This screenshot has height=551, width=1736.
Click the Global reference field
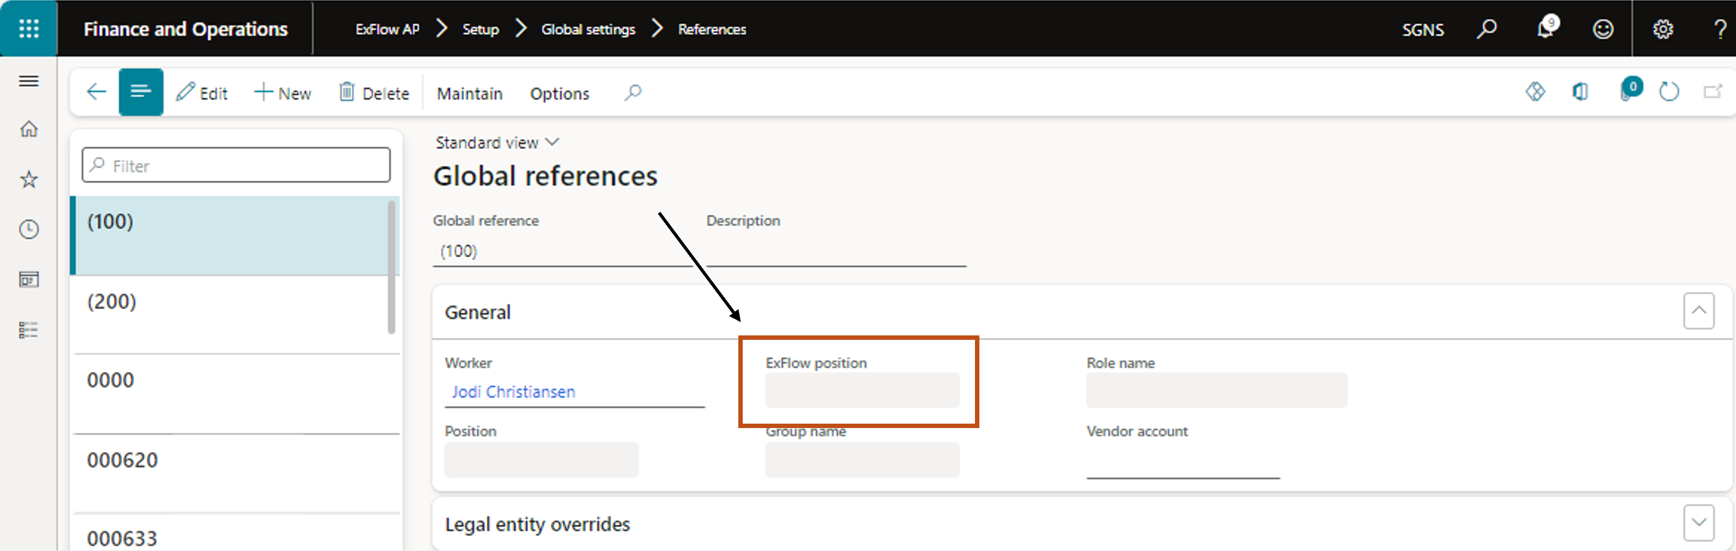[x=563, y=252]
